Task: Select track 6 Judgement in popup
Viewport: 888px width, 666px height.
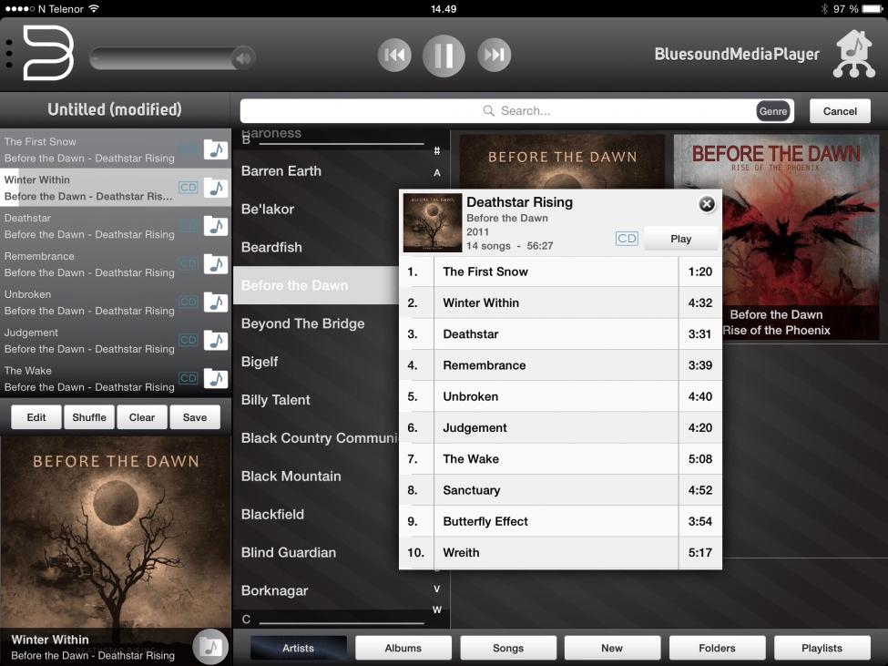Action: coord(561,427)
